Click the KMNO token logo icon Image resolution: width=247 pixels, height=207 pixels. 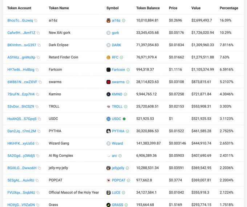(x=108, y=94)
